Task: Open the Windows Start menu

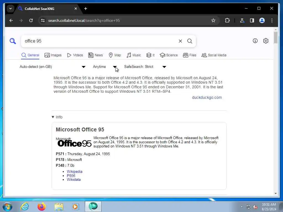Action: pyautogui.click(x=7, y=206)
